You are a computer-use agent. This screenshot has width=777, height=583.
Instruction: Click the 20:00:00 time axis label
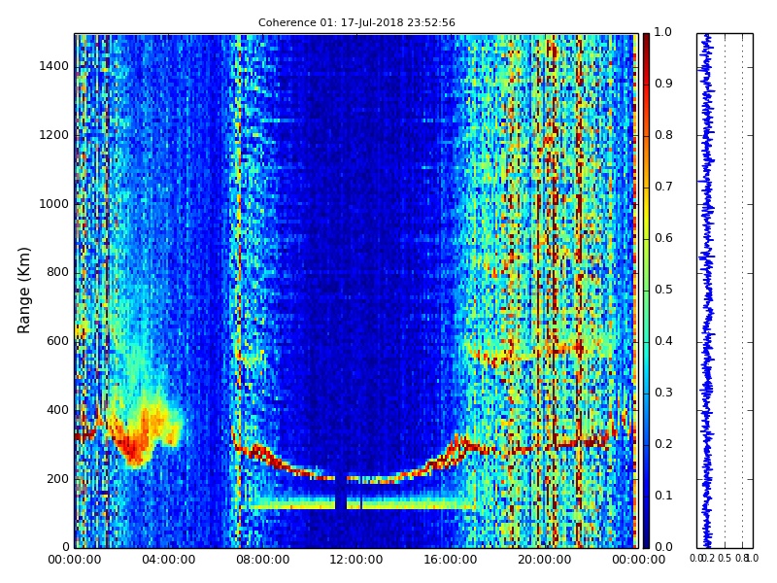tap(545, 560)
